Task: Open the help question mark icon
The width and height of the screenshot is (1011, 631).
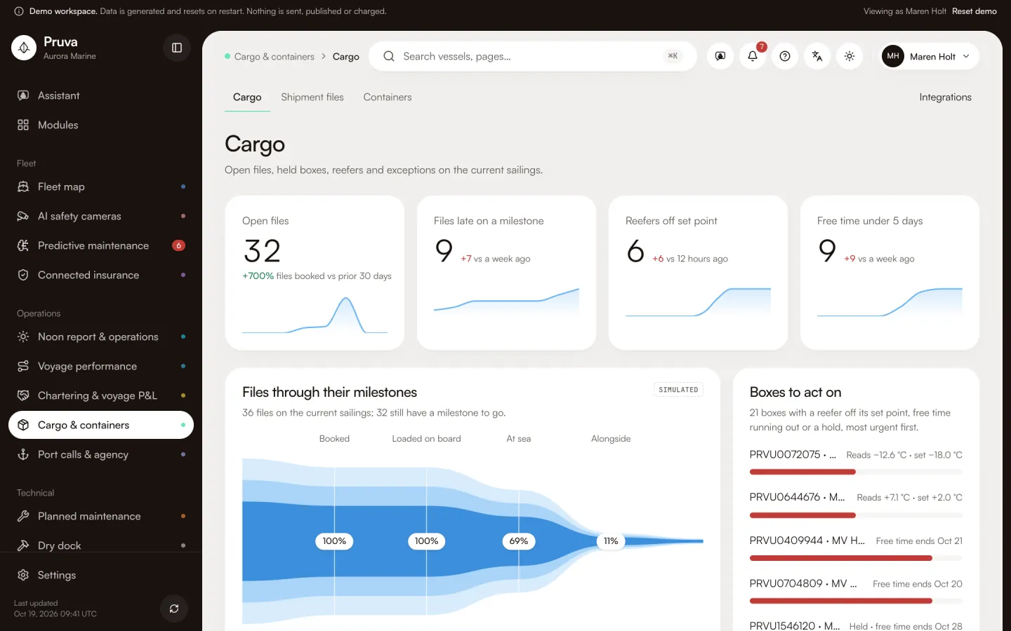Action: (x=785, y=56)
